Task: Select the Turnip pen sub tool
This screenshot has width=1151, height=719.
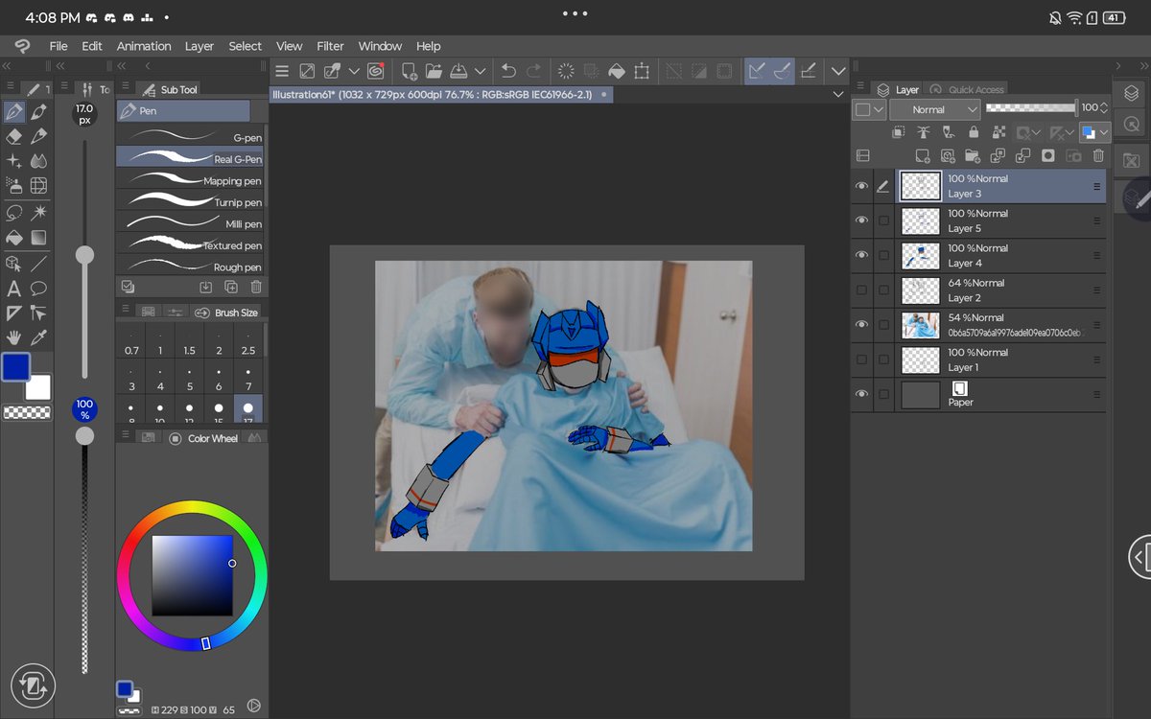Action: (x=190, y=202)
